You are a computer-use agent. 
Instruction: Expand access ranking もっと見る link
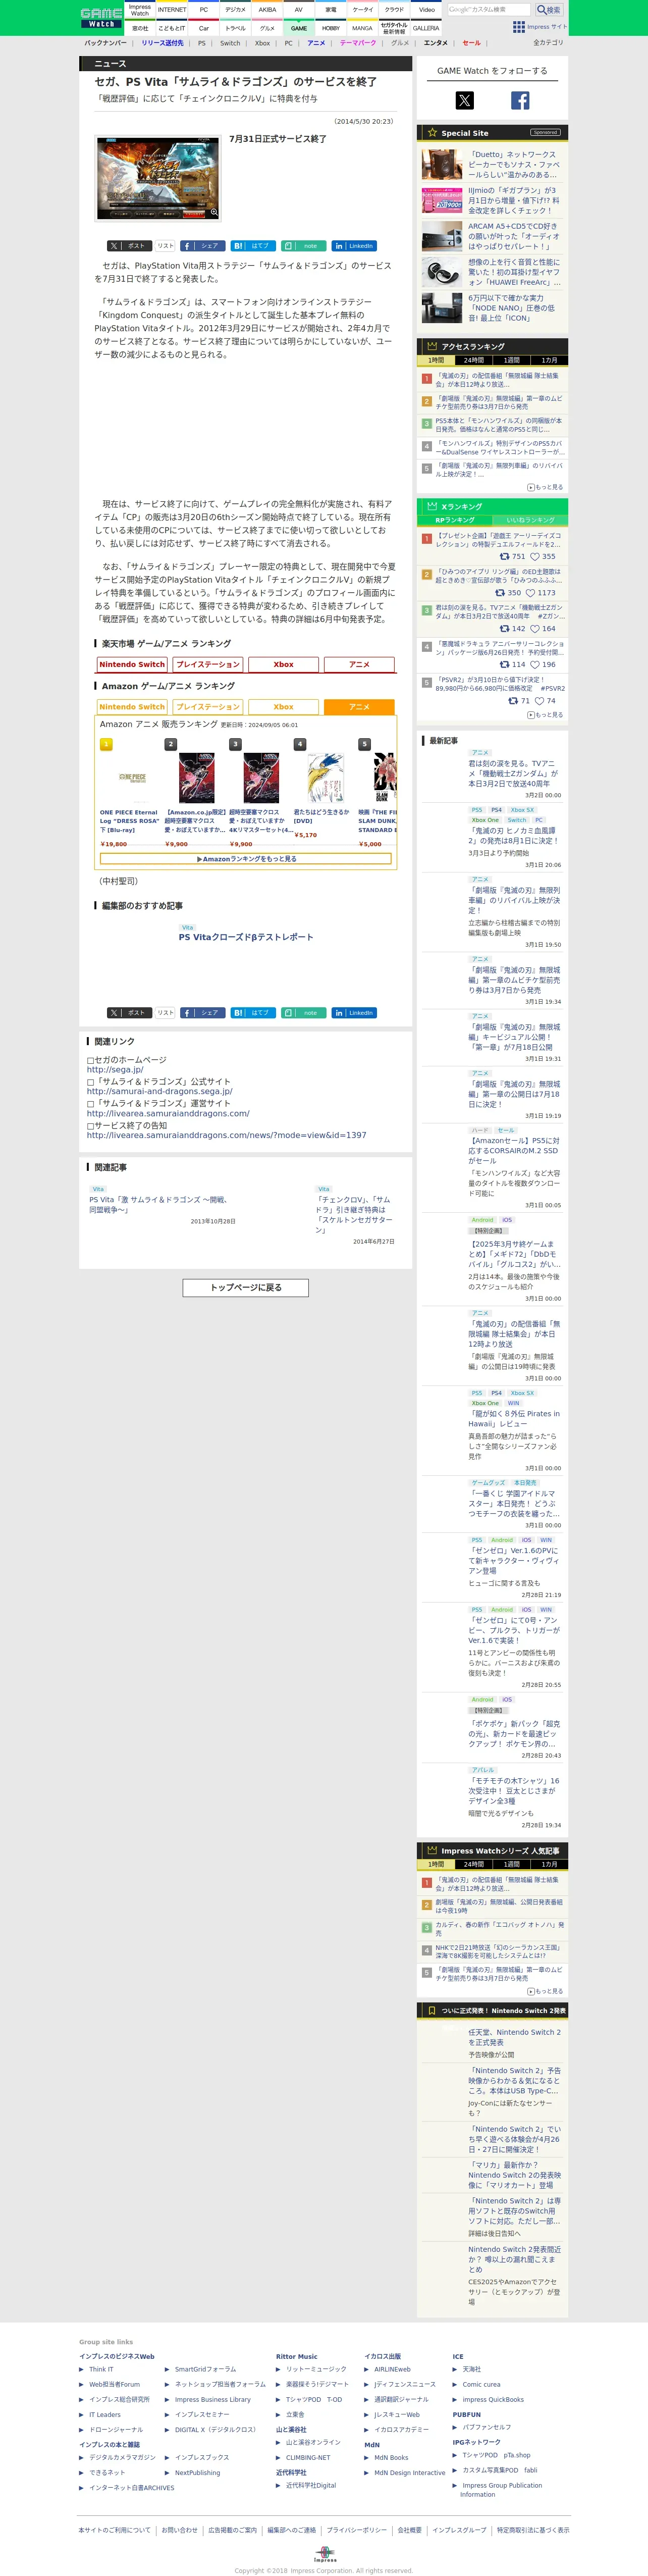click(x=546, y=487)
